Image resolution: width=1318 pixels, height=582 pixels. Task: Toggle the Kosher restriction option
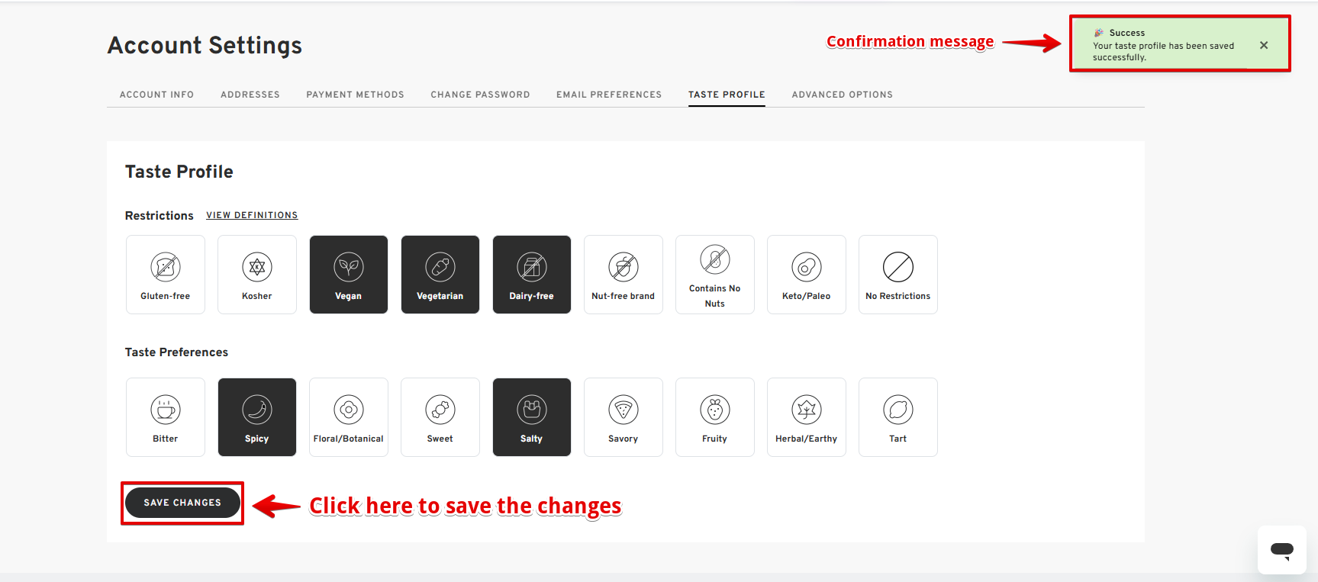point(257,275)
